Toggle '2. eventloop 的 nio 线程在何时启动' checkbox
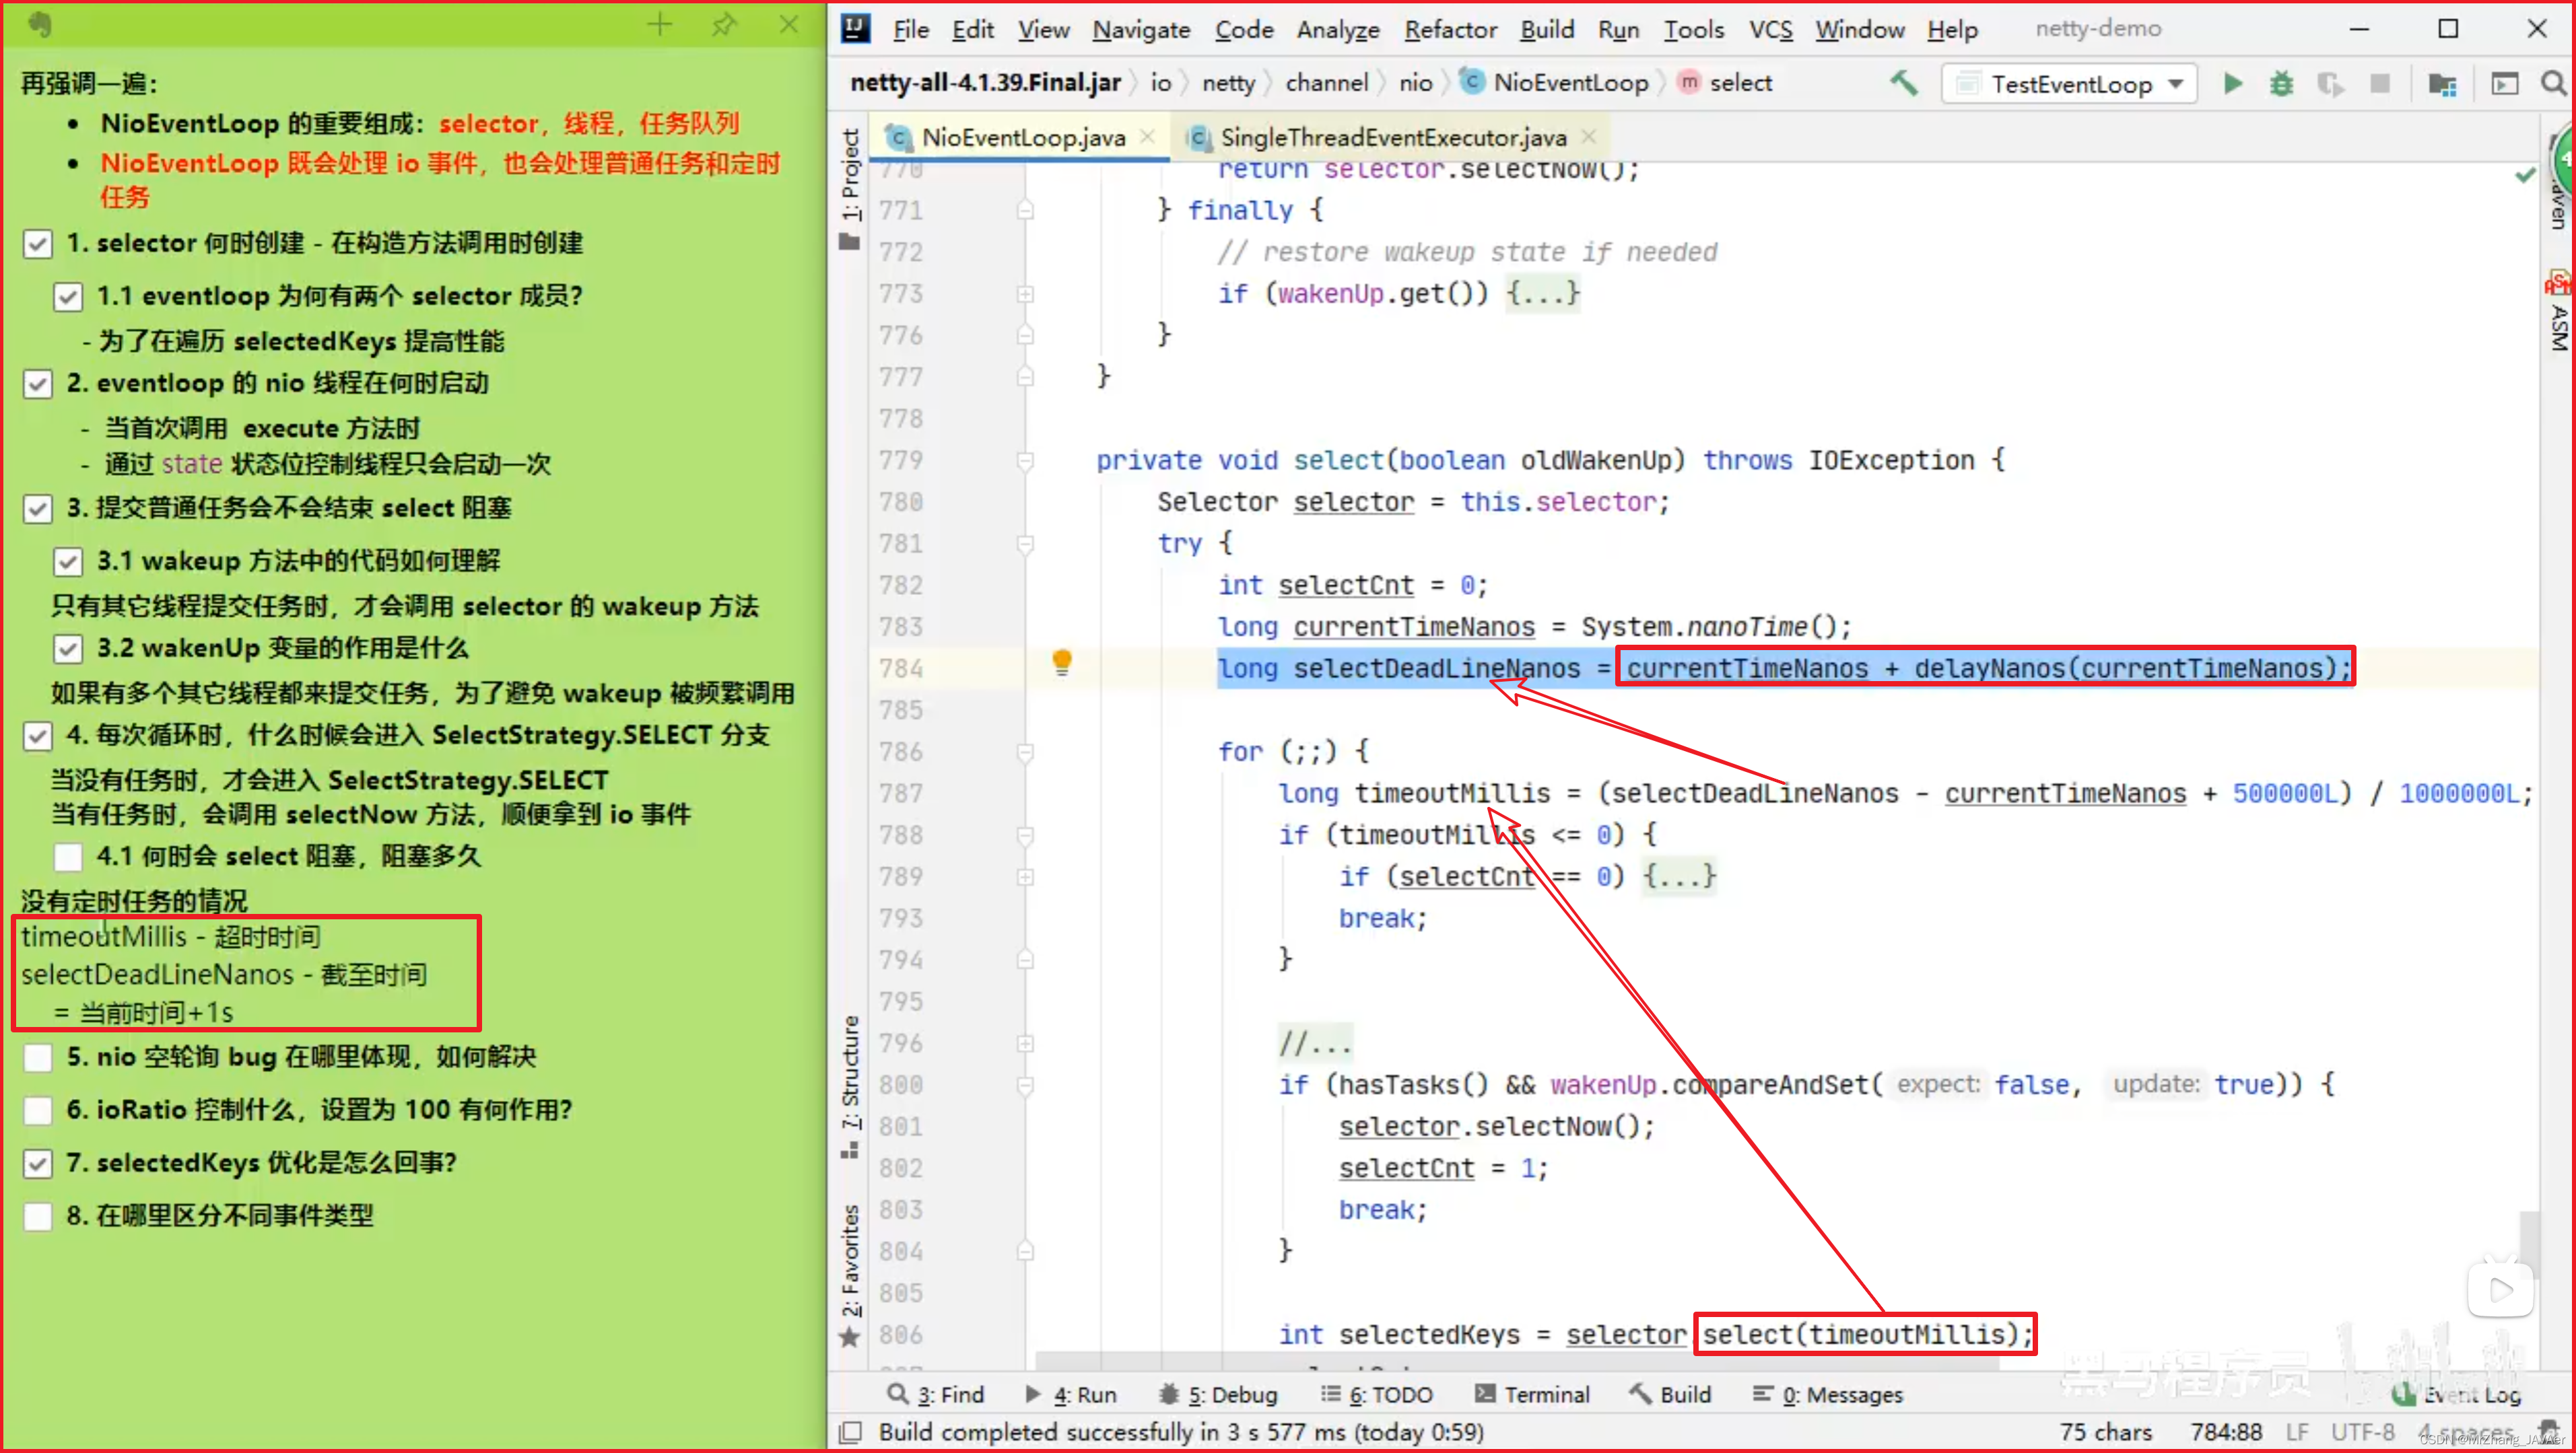The image size is (2576, 1453). (38, 384)
